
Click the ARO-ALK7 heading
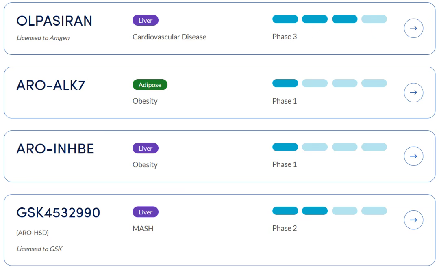[51, 85]
